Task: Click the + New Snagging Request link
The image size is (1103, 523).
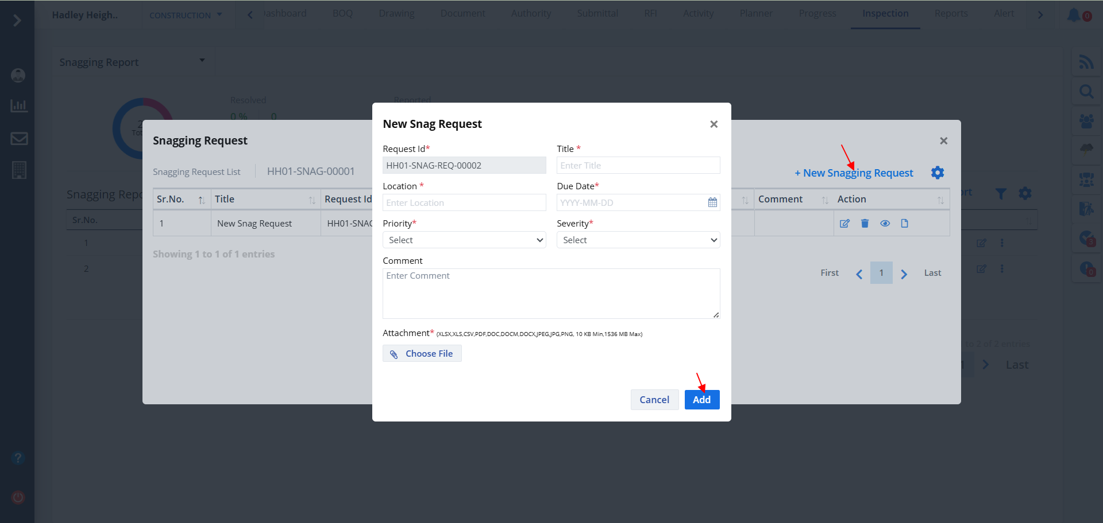Action: pos(854,173)
